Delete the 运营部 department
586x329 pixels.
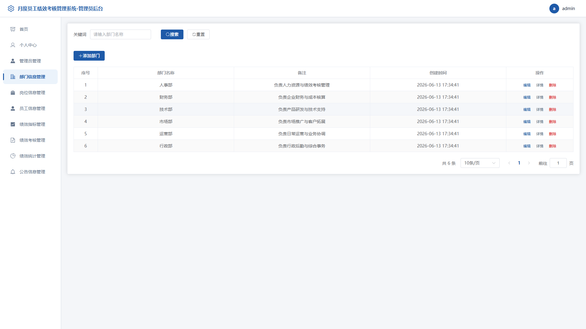coord(552,134)
